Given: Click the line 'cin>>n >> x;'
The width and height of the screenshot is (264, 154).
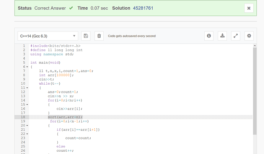Looking at the screenshot, I should tap(60, 96).
